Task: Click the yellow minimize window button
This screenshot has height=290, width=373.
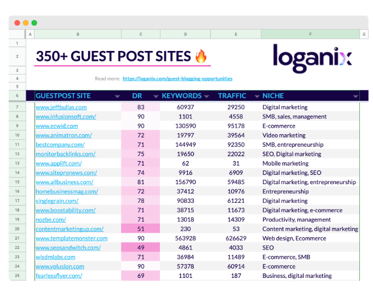Action: (x=26, y=23)
